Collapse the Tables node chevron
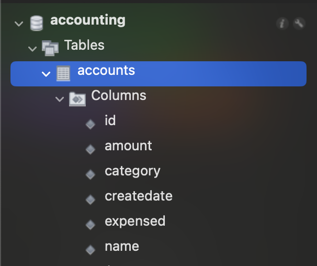 click(32, 49)
